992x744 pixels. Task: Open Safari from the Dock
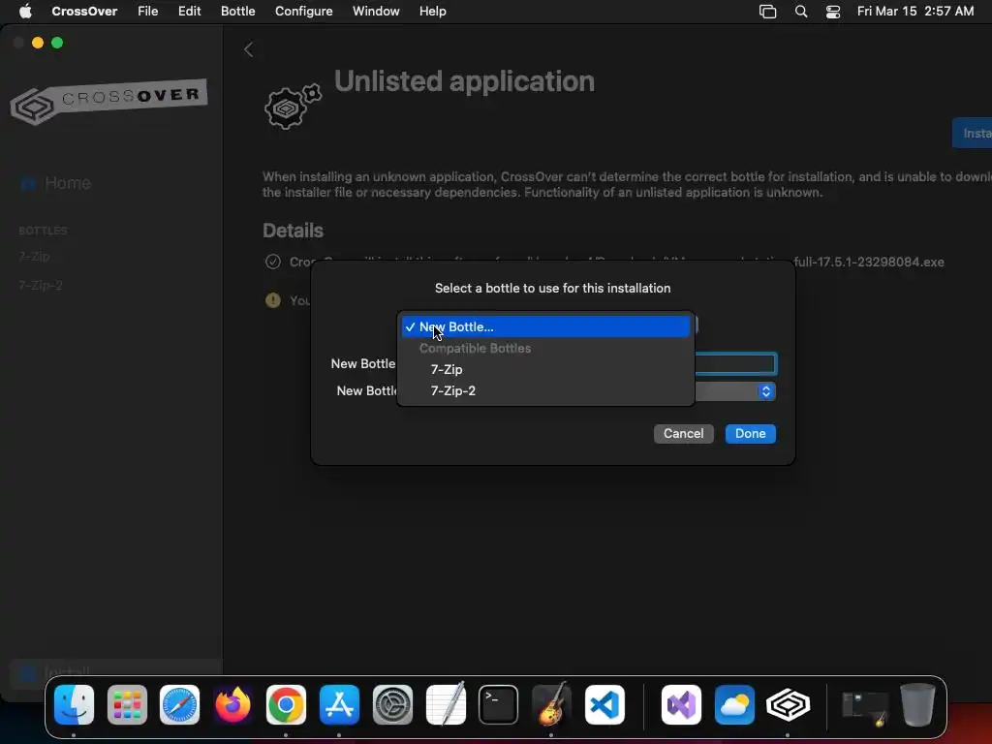179,705
